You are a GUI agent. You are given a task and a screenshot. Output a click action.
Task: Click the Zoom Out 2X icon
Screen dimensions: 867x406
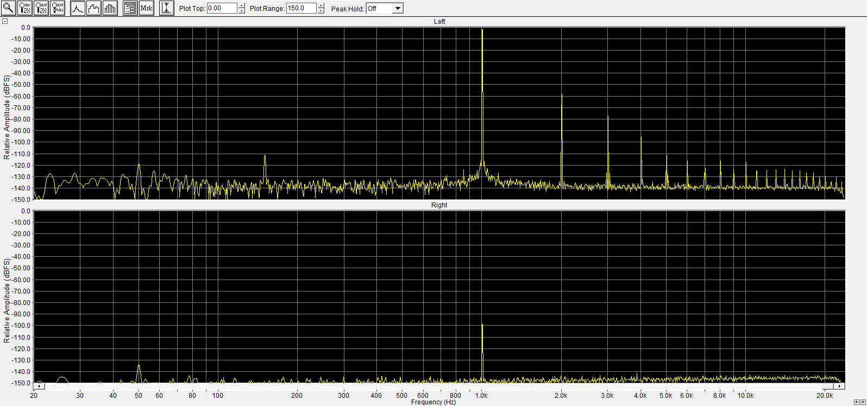click(x=41, y=8)
